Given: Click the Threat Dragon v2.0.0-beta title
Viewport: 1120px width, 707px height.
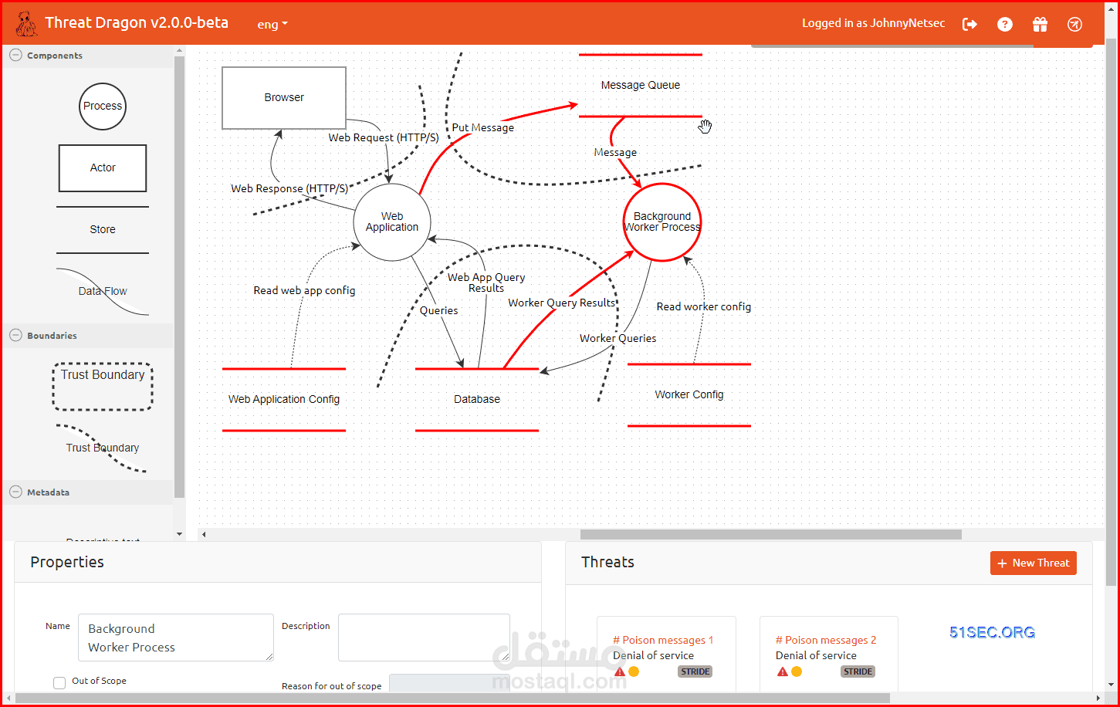Looking at the screenshot, I should coord(137,23).
